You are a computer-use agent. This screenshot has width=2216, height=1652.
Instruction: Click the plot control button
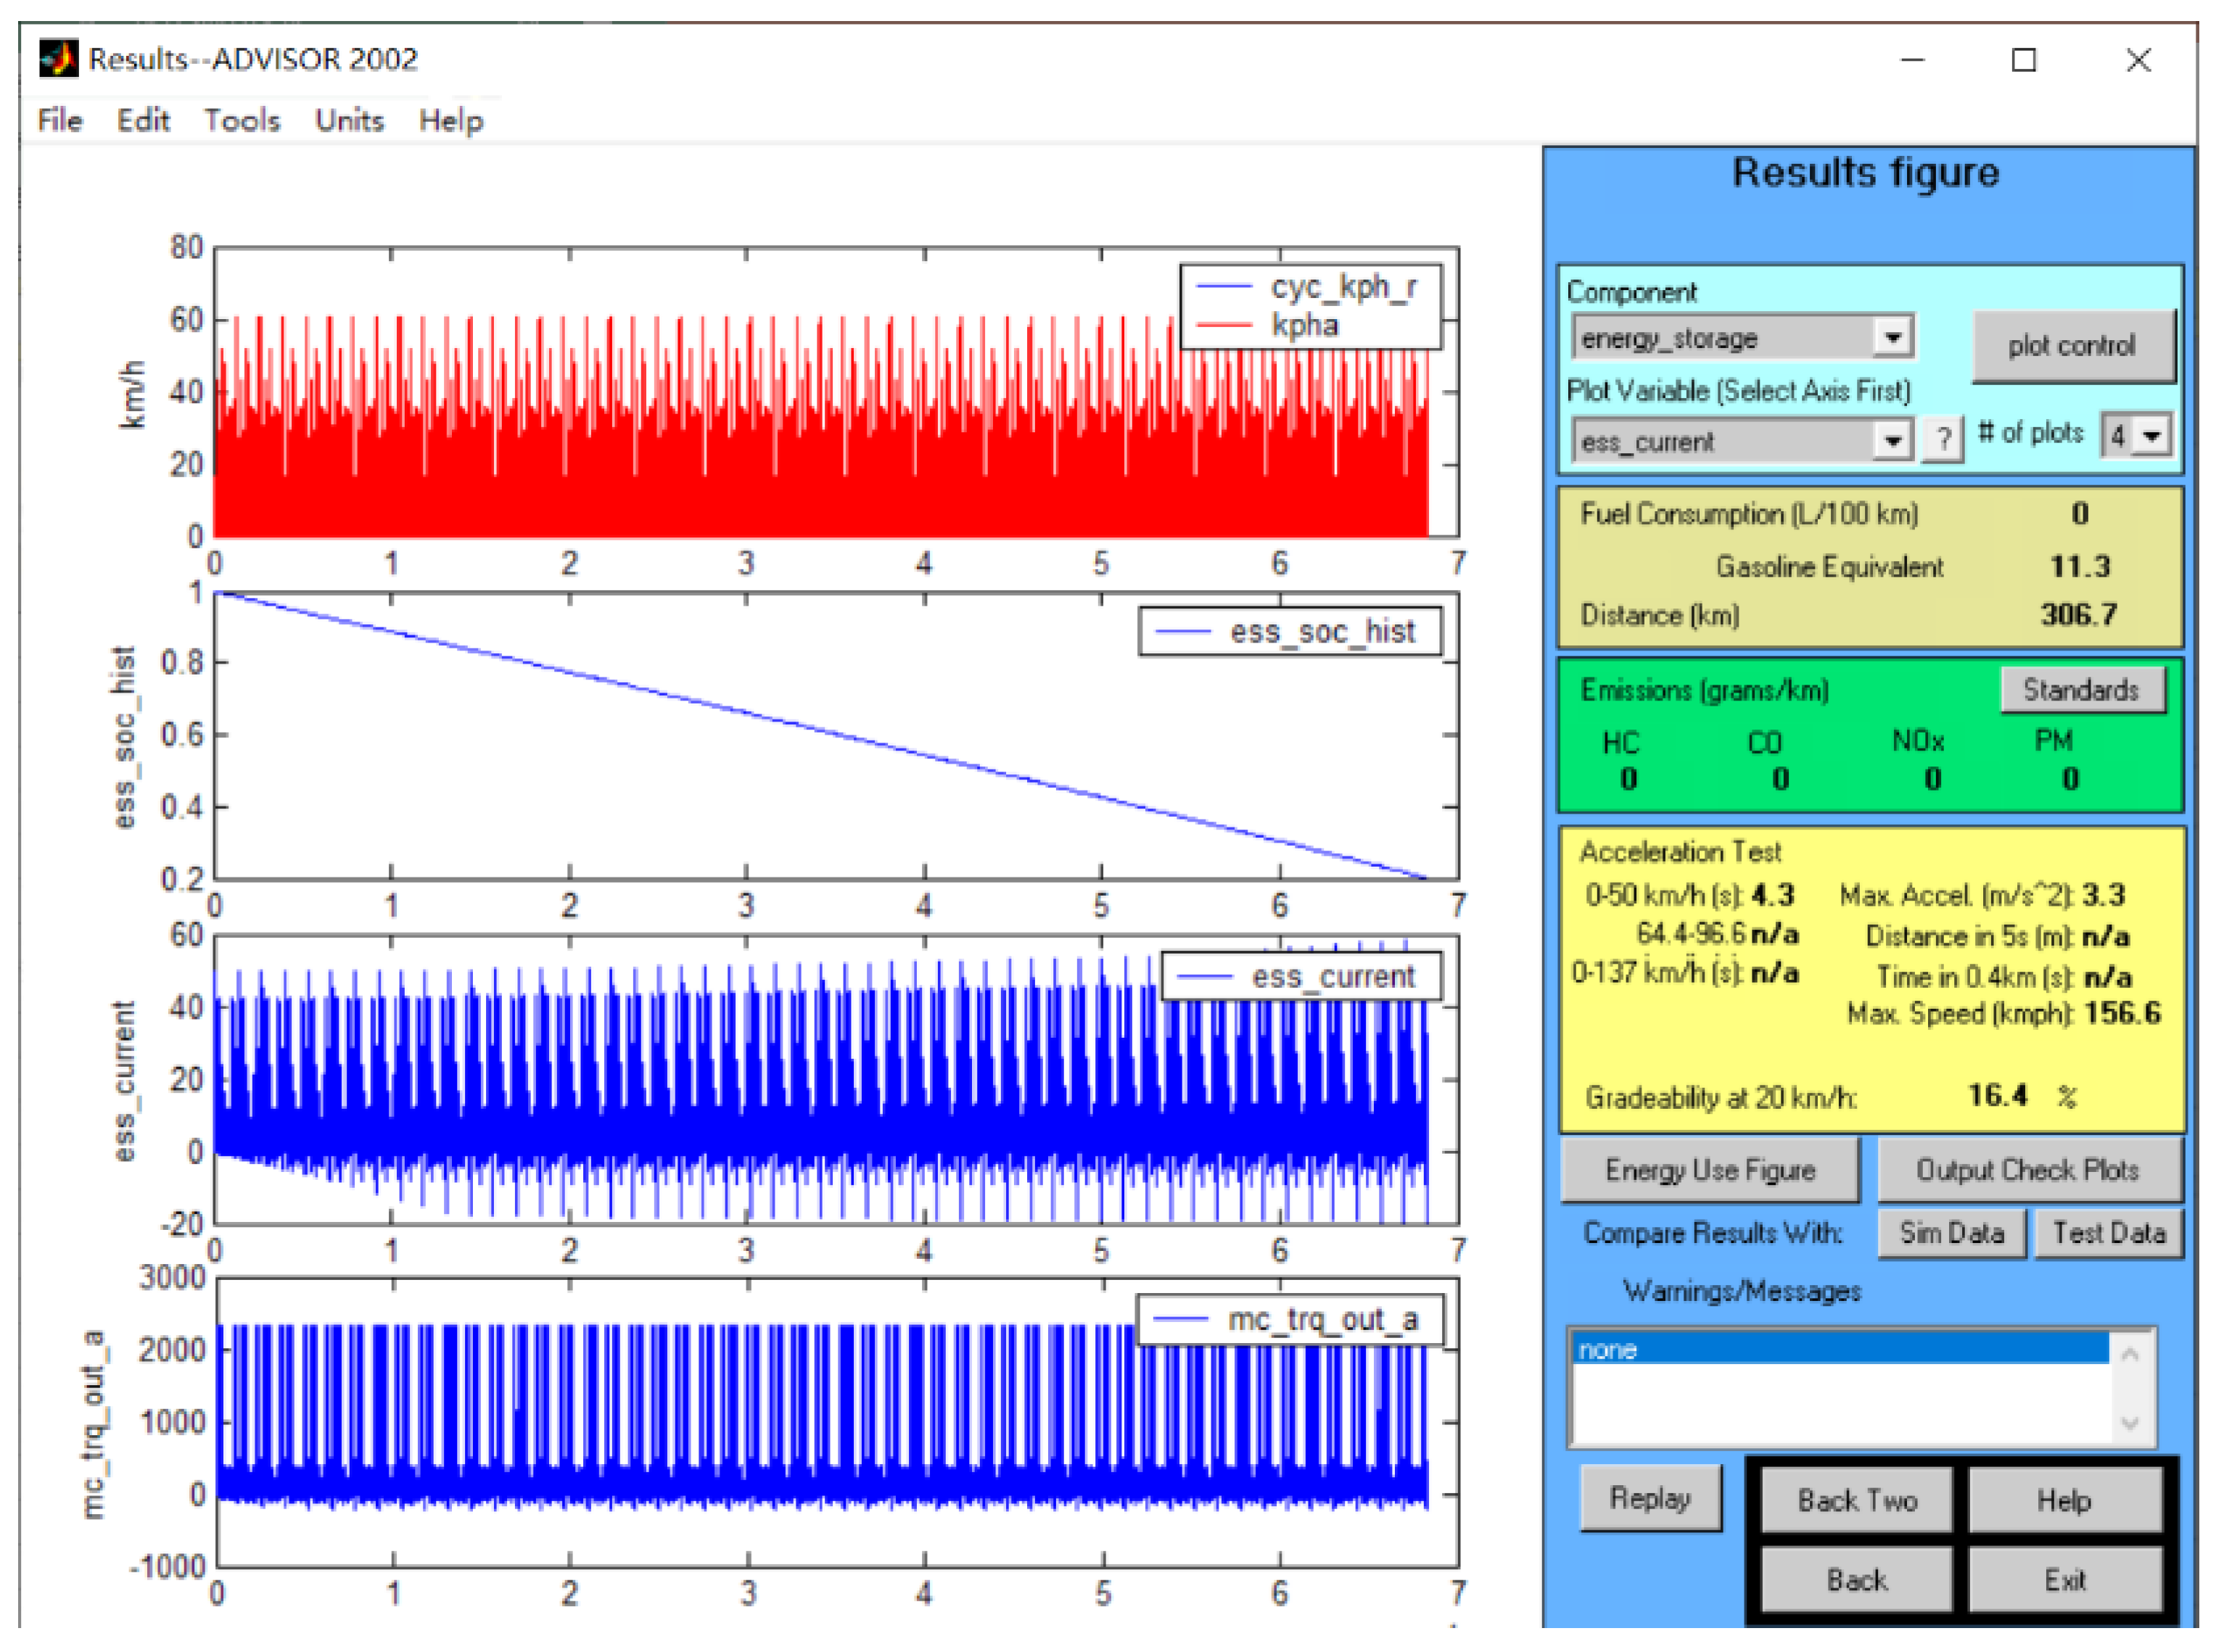tap(2071, 346)
